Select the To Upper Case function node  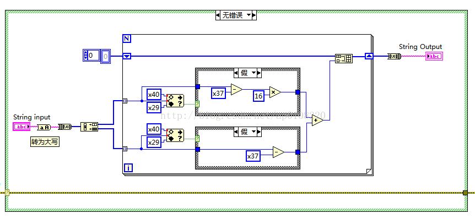44,127
